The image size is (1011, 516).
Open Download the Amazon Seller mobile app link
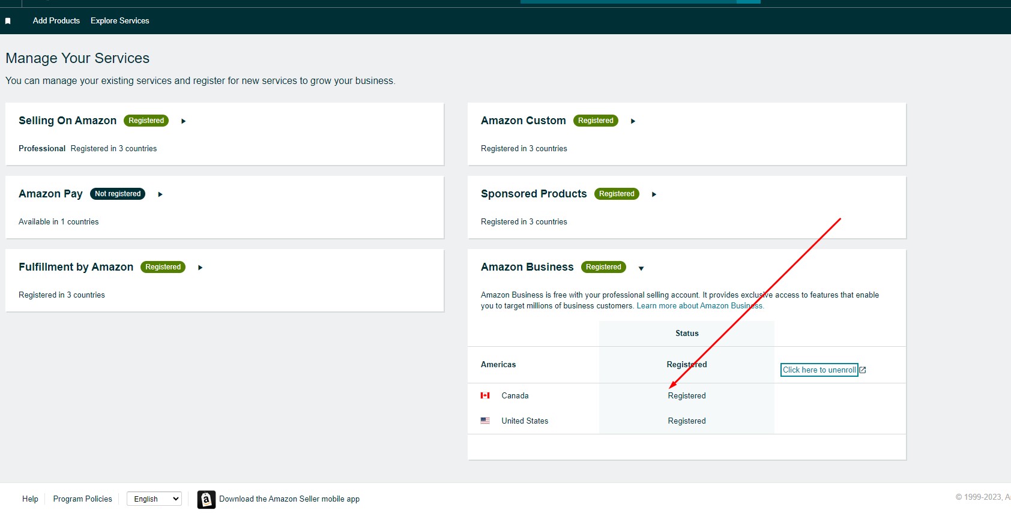click(x=289, y=499)
